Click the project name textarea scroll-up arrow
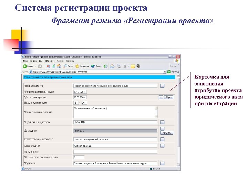Image resolution: width=248 pixels, height=186 pixels. 156,108
